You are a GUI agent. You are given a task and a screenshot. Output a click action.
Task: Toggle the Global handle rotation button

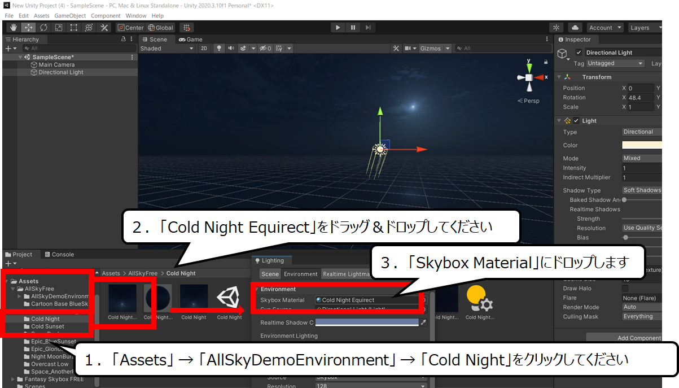pos(160,28)
